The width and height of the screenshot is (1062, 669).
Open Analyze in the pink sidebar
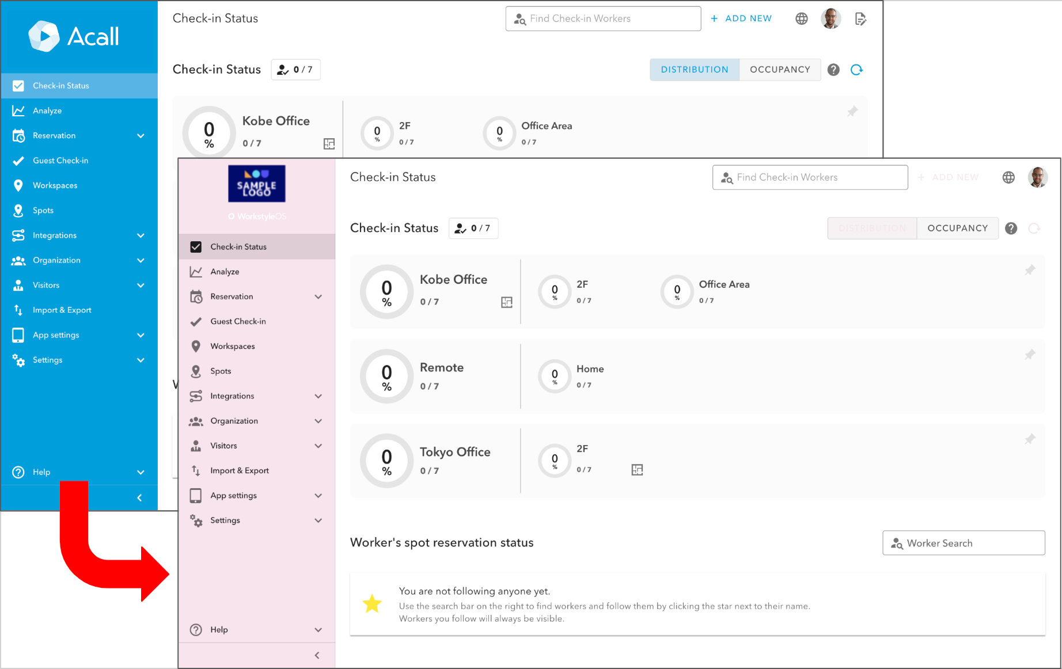click(x=225, y=272)
